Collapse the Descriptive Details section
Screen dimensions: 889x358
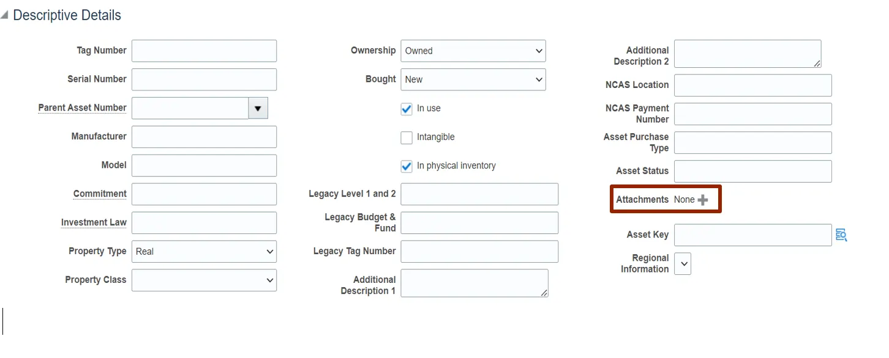coord(6,16)
